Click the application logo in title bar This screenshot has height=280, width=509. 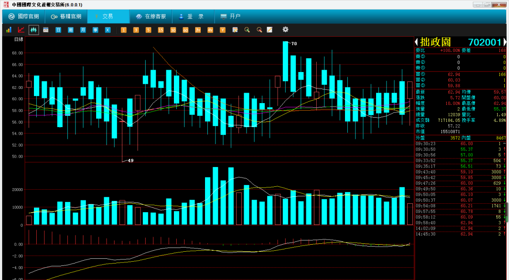pyautogui.click(x=6, y=5)
